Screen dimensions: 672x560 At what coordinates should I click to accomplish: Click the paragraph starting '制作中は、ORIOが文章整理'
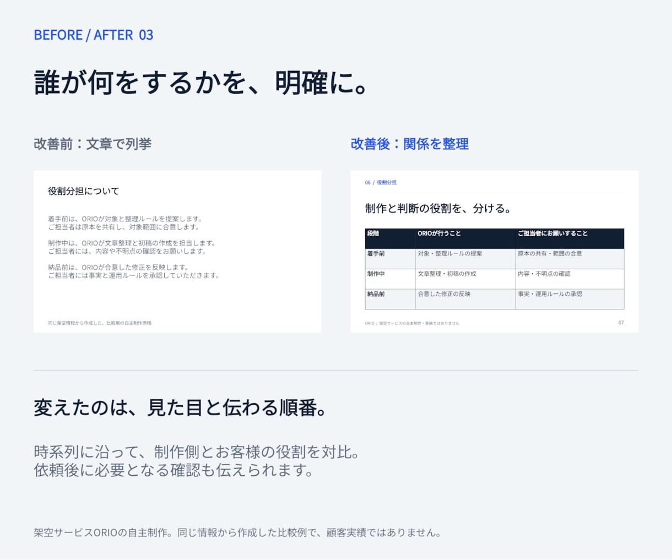(132, 247)
